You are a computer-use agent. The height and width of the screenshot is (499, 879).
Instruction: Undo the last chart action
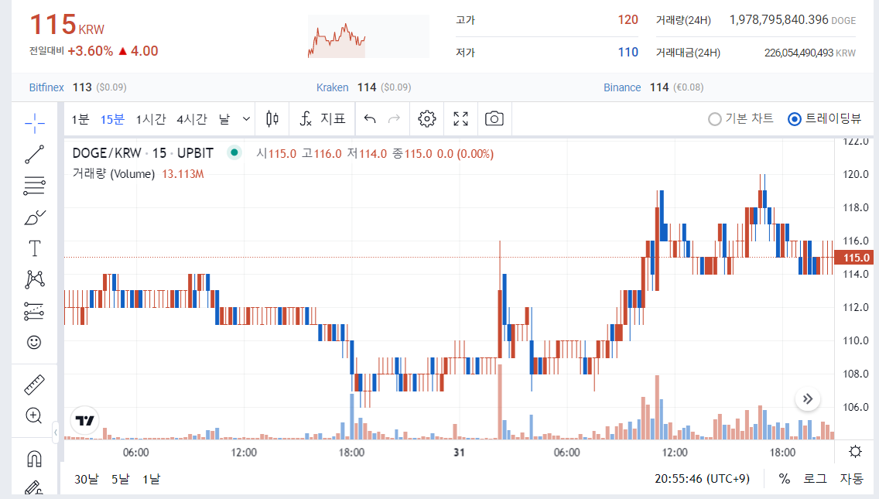click(x=369, y=119)
